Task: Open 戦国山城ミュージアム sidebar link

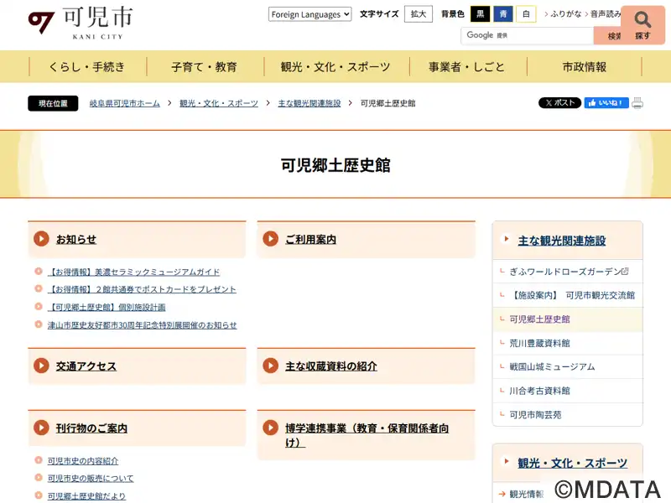Action: pos(552,366)
